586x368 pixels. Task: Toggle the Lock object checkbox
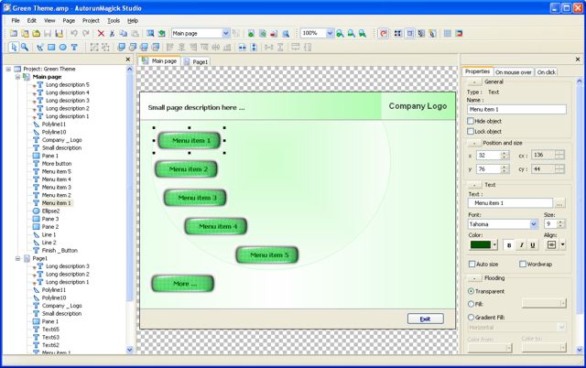click(471, 131)
